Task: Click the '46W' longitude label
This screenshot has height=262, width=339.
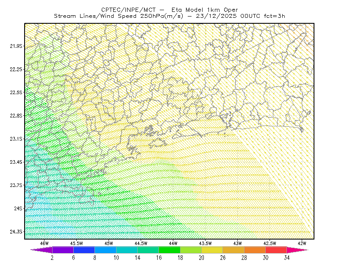Action: tap(44, 243)
